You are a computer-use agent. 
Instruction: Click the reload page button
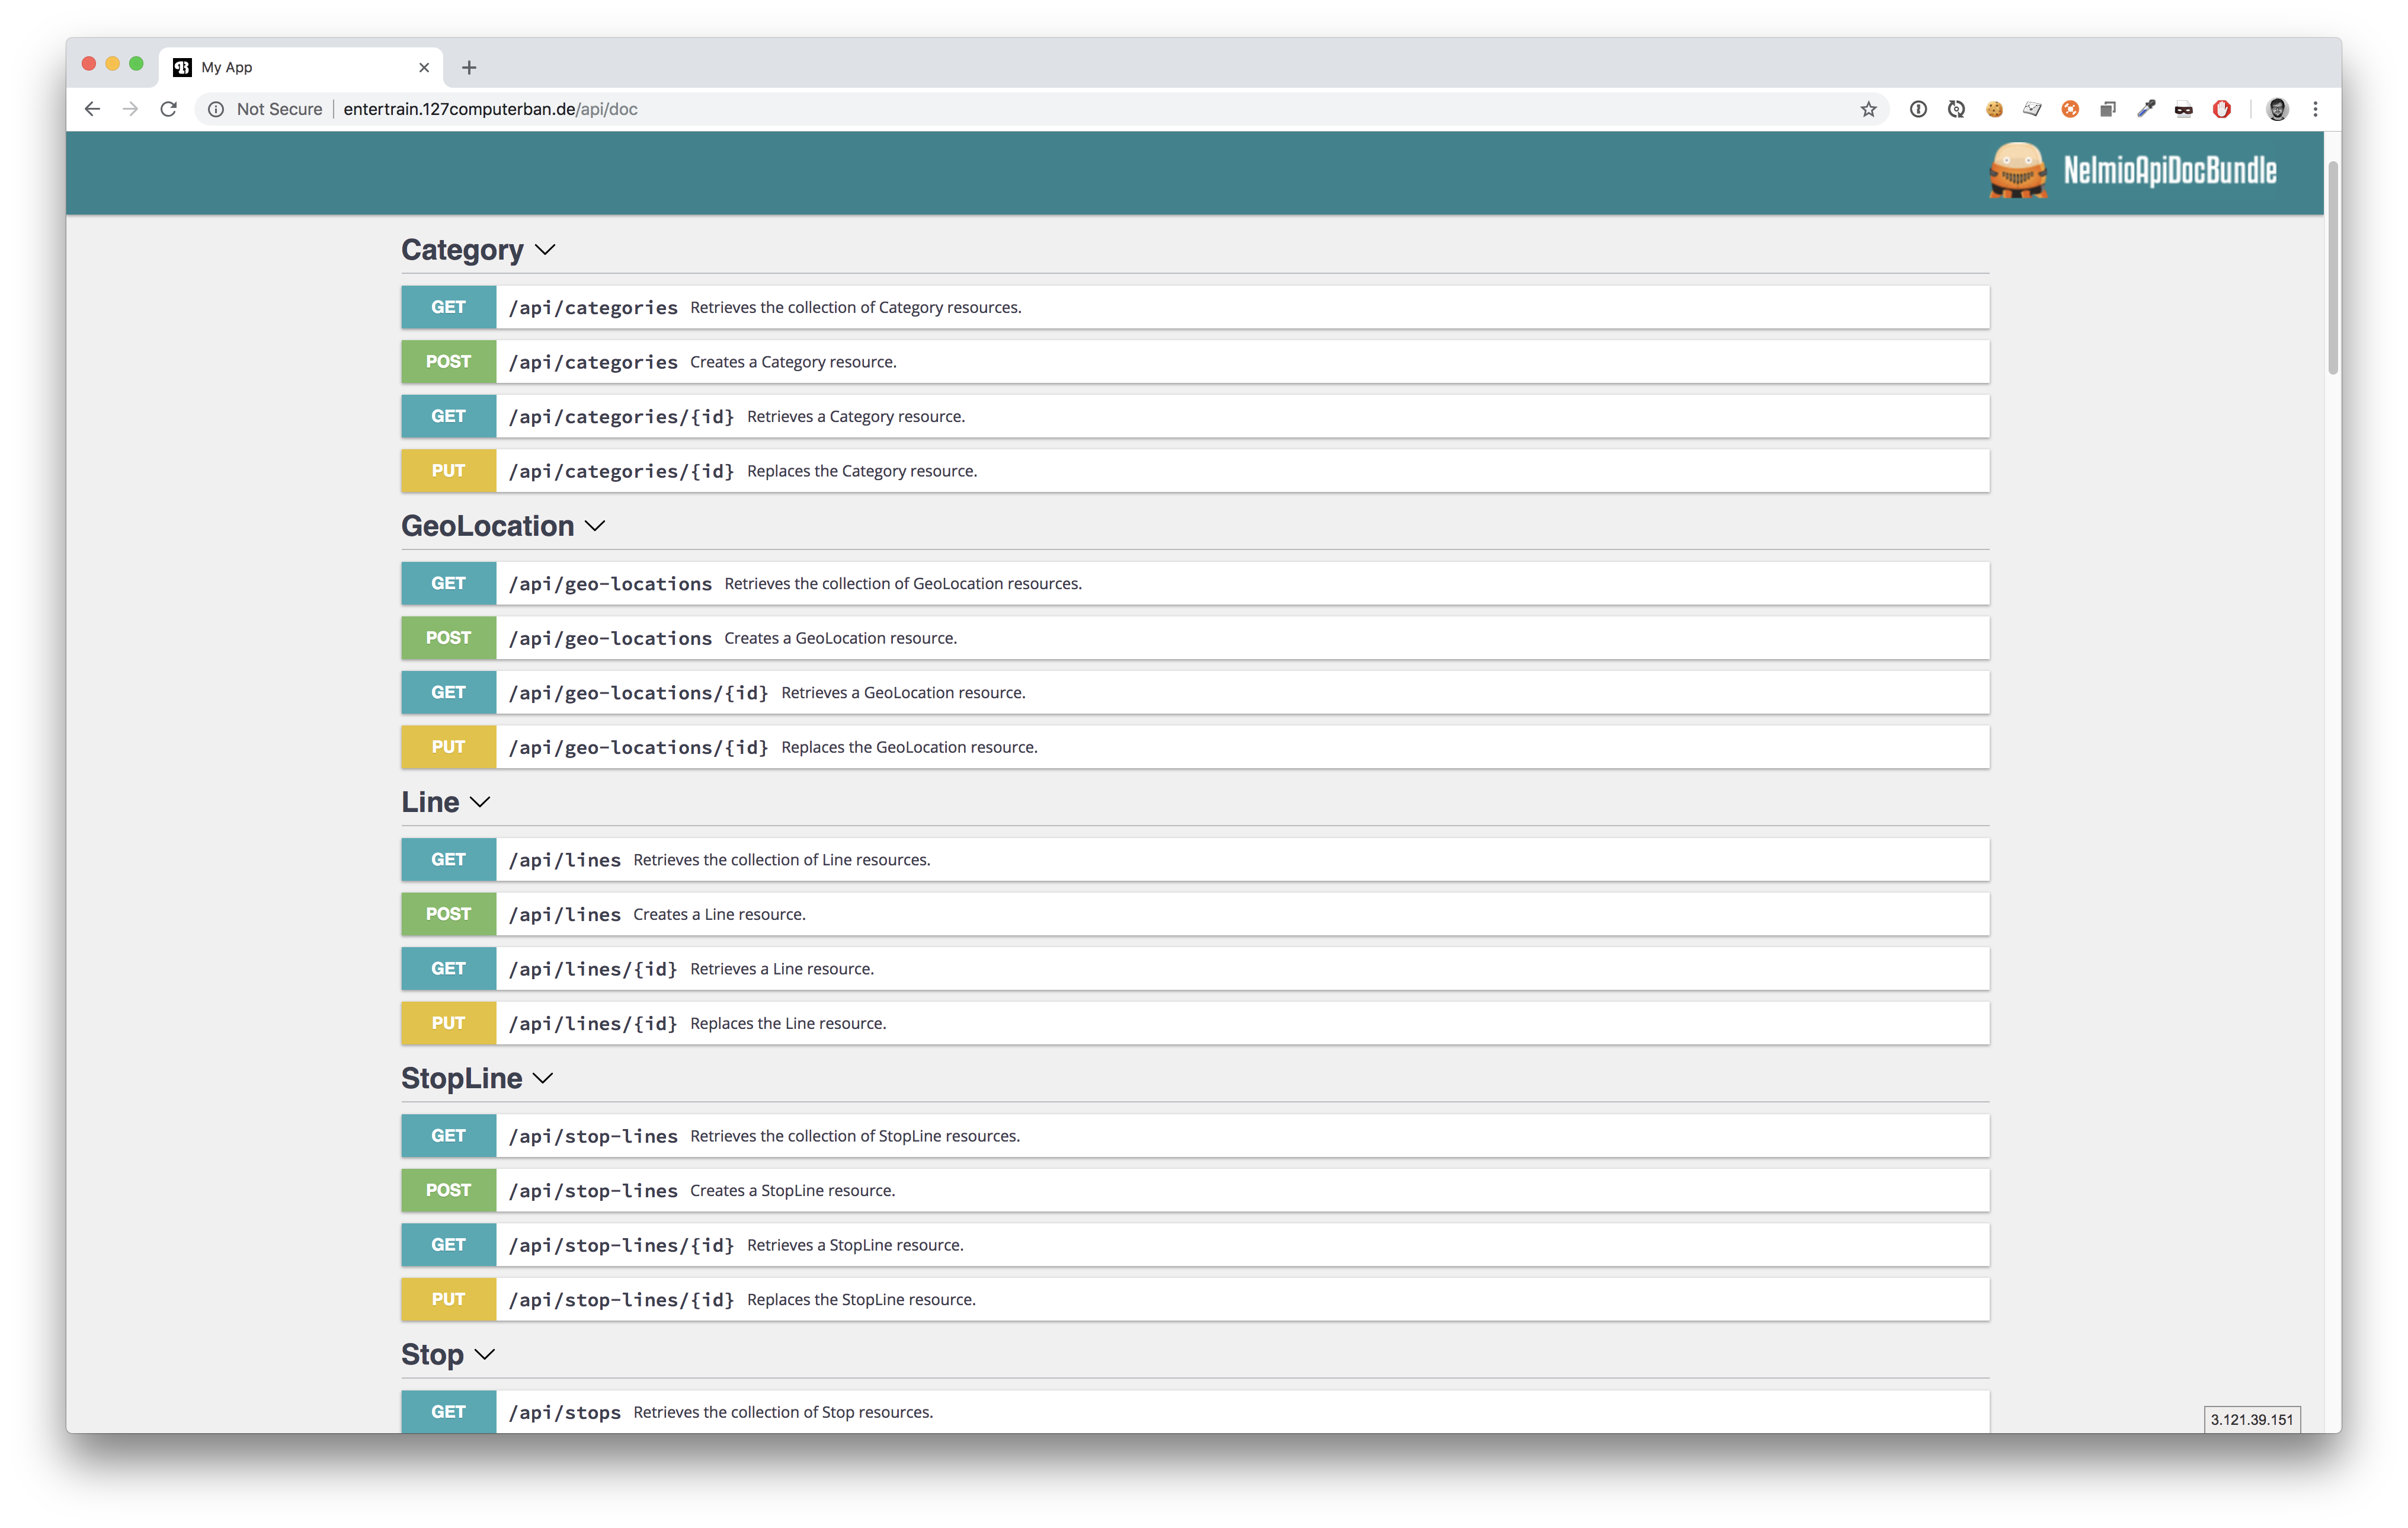coord(169,109)
